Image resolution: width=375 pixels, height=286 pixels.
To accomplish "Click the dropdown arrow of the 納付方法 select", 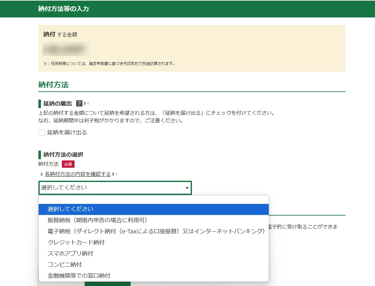I will point(187,188).
